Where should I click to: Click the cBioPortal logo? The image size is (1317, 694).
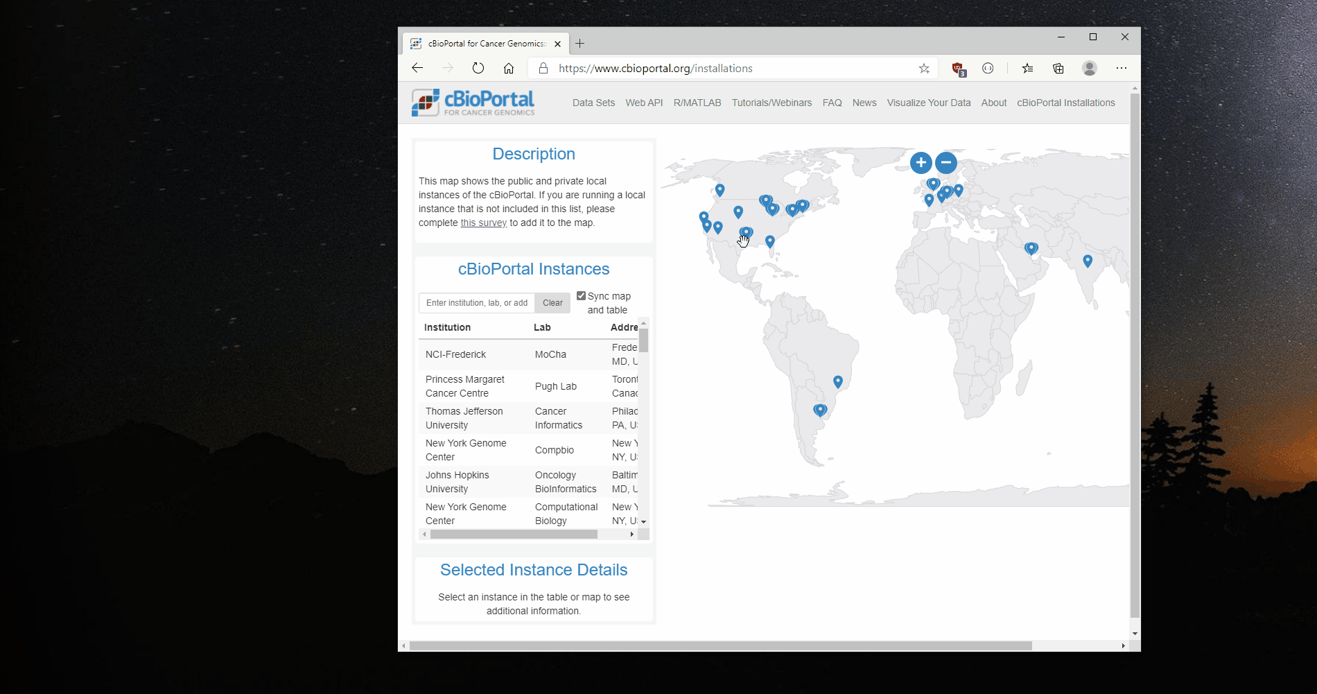(x=473, y=103)
